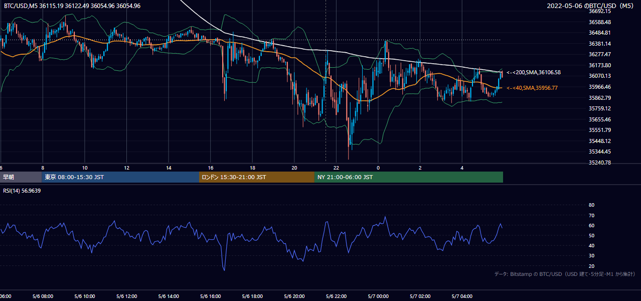
Task: Click RSI axis level 30
Action: point(591,256)
